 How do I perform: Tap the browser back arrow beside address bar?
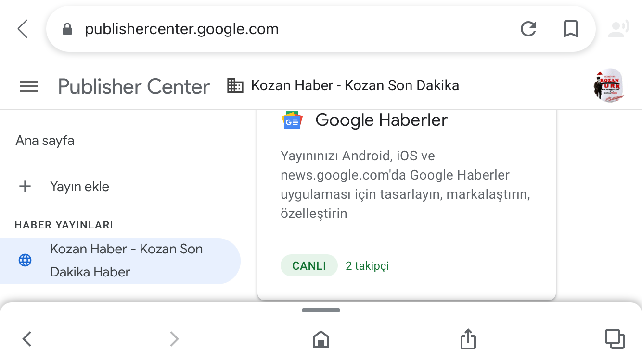[x=23, y=29]
